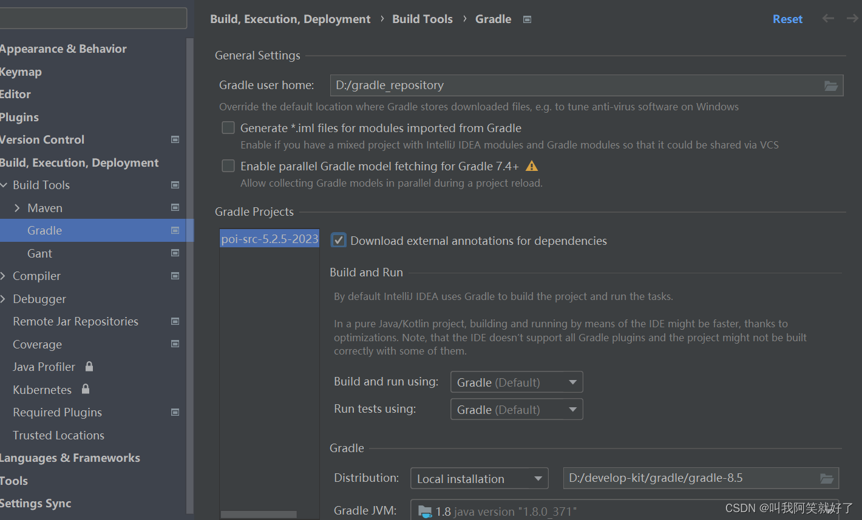Open Version Control settings category
This screenshot has height=520, width=862.
(42, 139)
